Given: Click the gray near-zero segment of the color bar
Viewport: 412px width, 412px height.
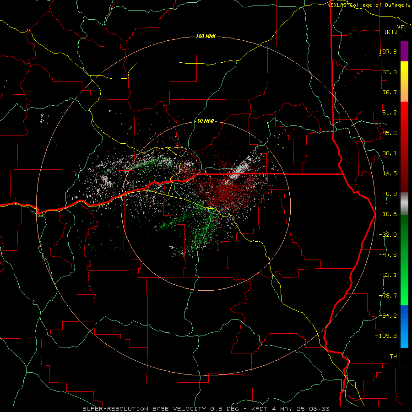Looking at the screenshot, I should click(404, 204).
